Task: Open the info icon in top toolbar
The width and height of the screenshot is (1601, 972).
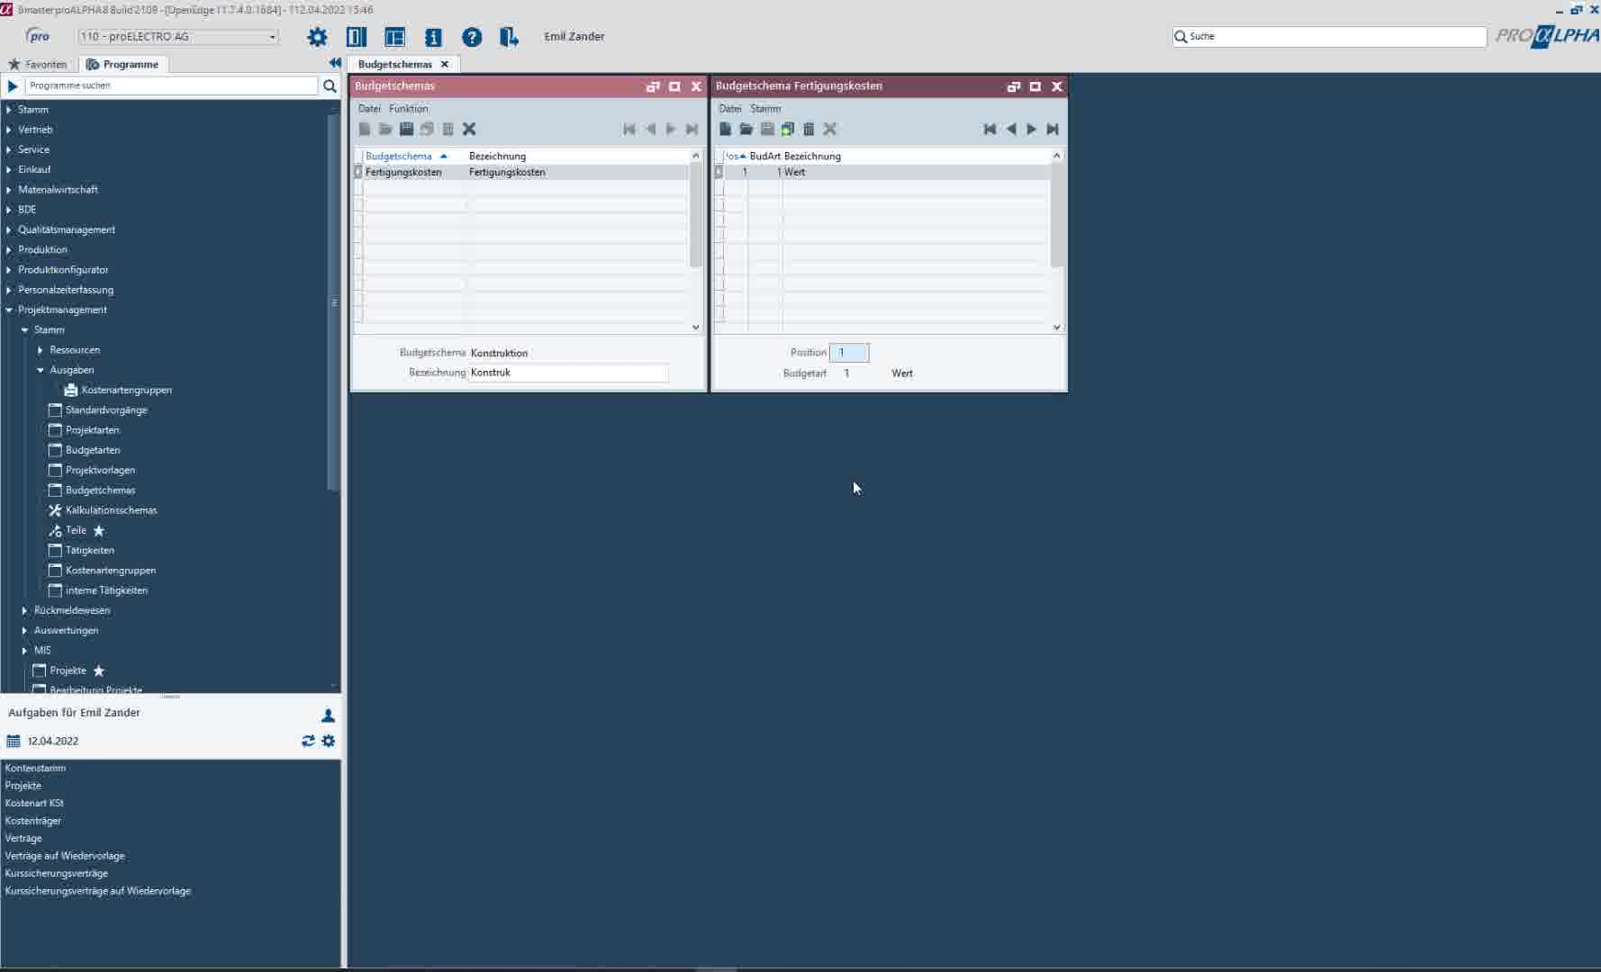Action: (x=433, y=37)
